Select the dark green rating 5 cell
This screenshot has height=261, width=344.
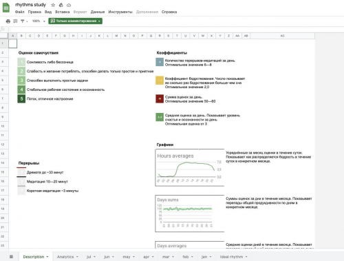point(21,98)
